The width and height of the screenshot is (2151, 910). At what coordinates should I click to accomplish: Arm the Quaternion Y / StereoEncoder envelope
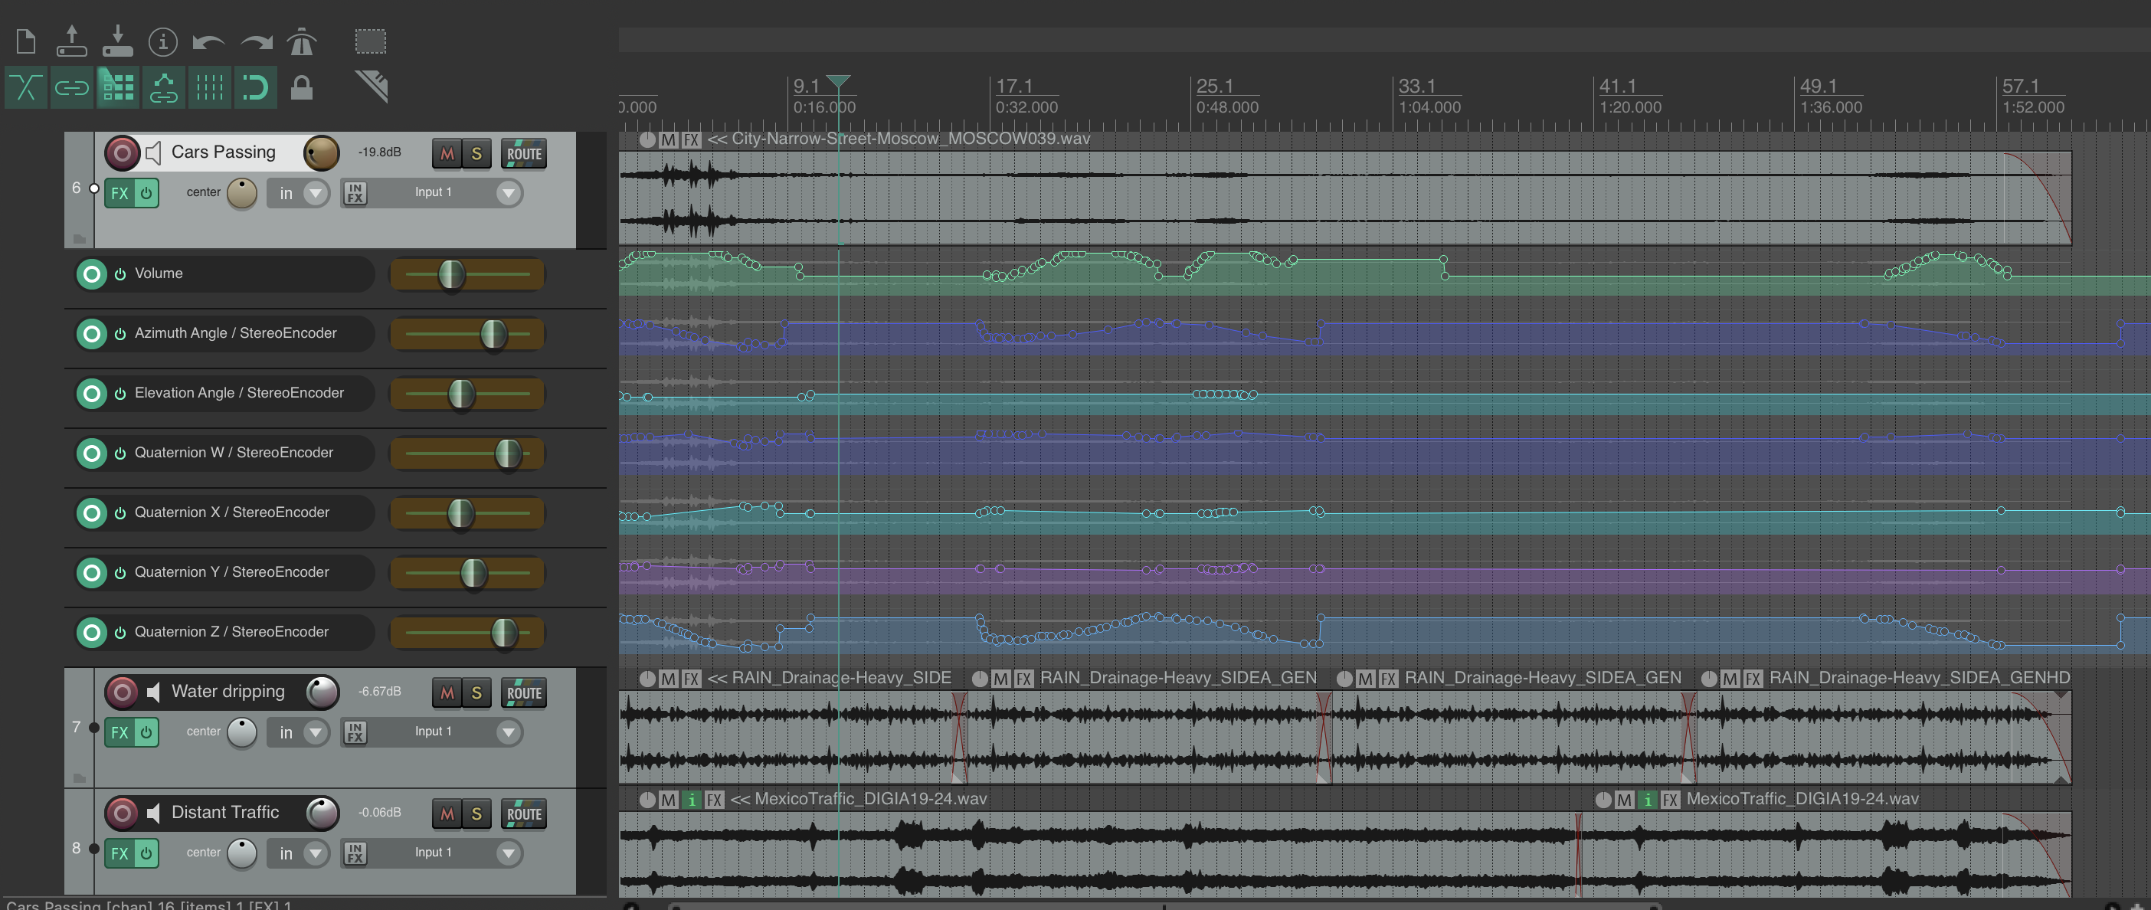(92, 573)
